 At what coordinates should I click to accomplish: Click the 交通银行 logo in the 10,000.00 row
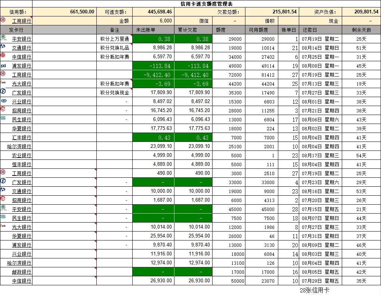click(3, 190)
